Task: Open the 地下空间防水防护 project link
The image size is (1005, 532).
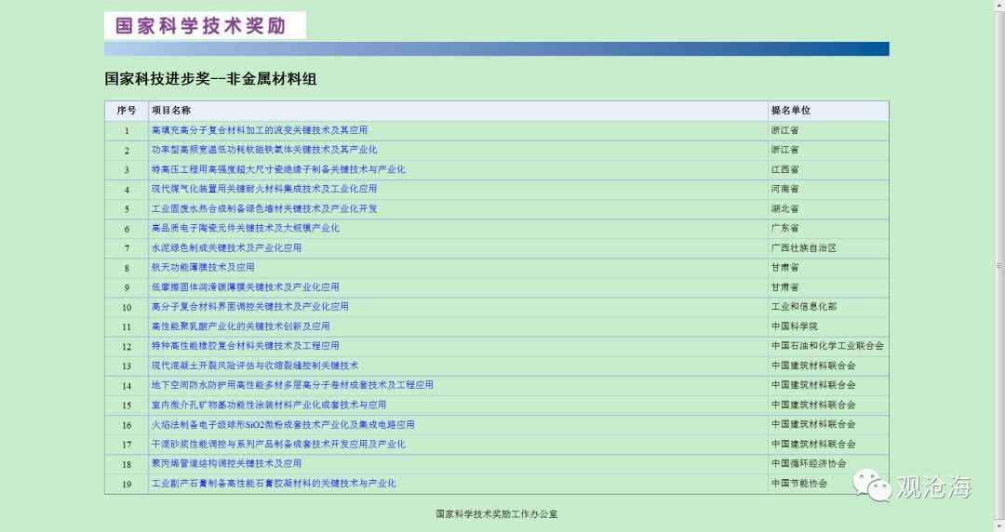Action: tap(292, 385)
